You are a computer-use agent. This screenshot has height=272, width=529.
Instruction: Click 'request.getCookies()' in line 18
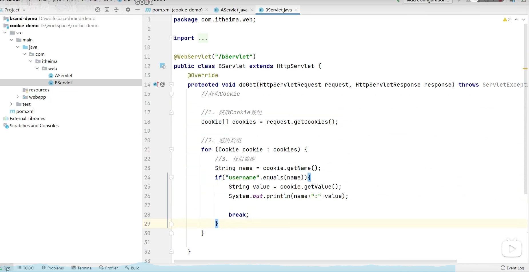pos(300,122)
